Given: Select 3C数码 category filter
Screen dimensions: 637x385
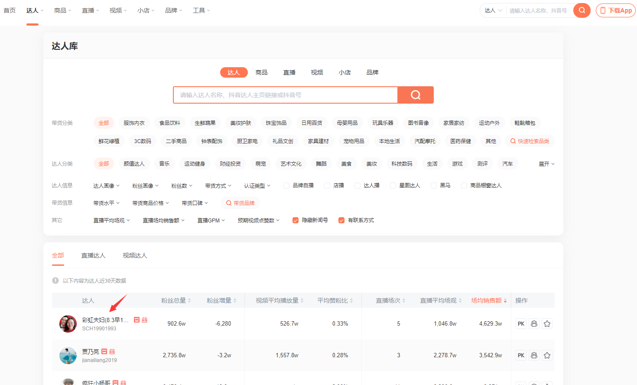Looking at the screenshot, I should pos(143,141).
